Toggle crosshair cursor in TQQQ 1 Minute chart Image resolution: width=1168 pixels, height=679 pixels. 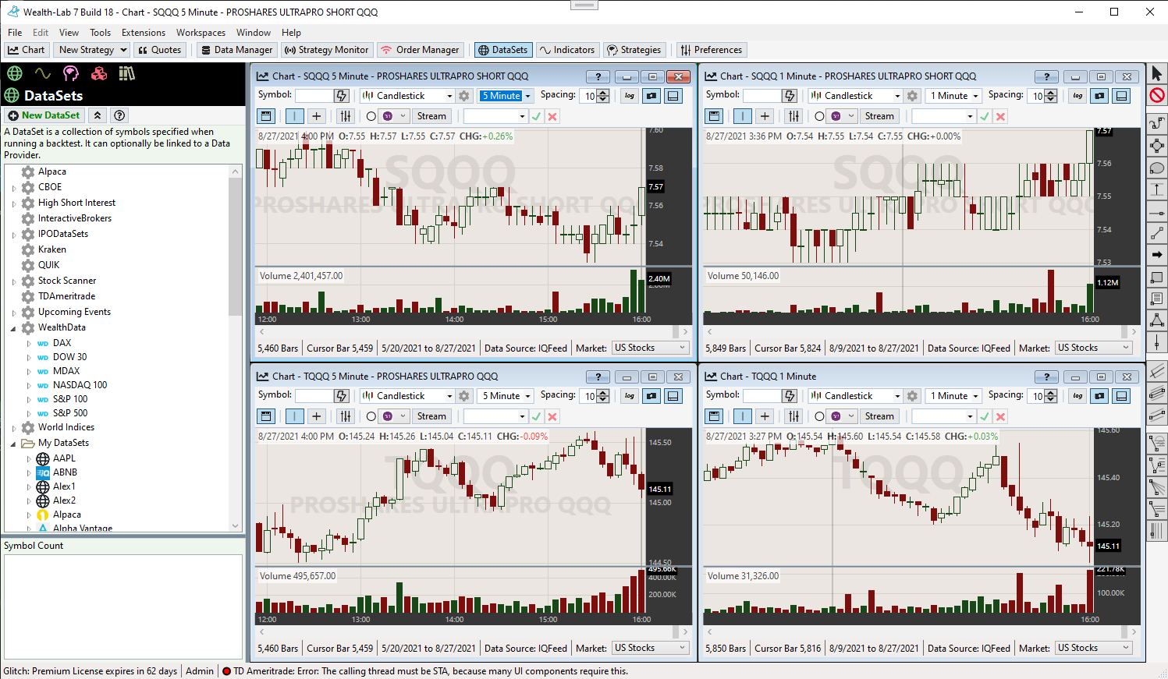(x=764, y=416)
